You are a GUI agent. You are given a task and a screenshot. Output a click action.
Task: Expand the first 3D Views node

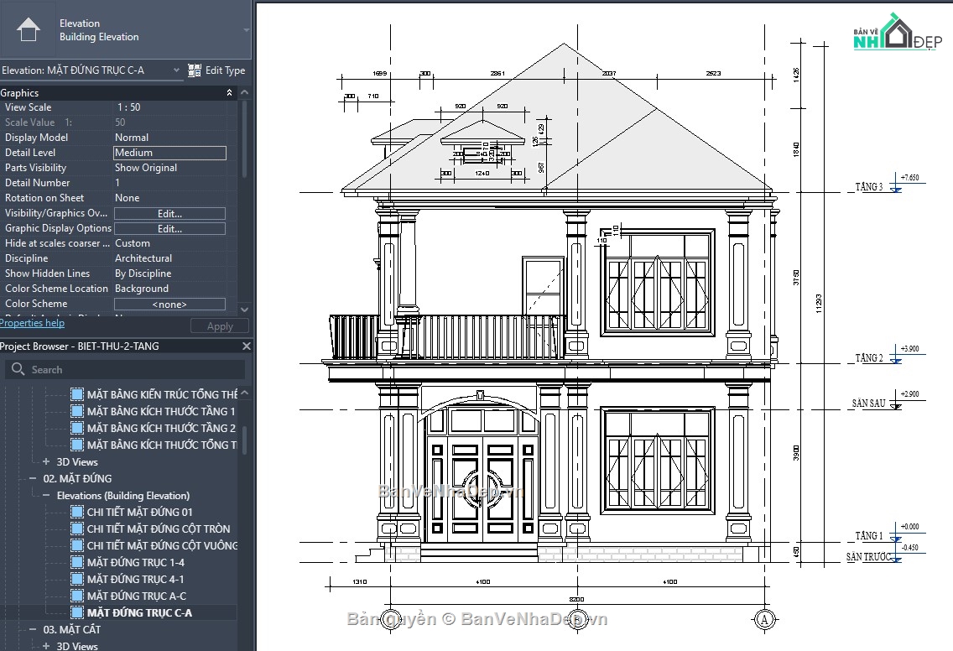(x=46, y=462)
